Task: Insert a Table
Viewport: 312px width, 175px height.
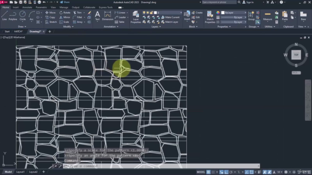Action: (119, 22)
